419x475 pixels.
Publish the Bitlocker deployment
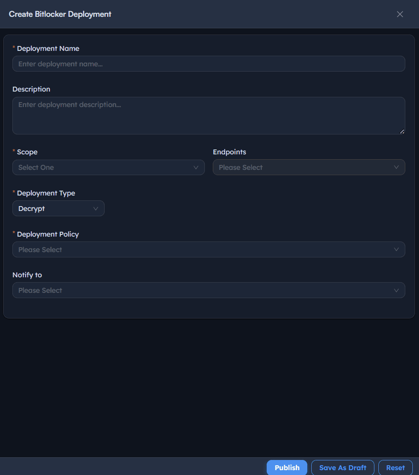coord(287,467)
